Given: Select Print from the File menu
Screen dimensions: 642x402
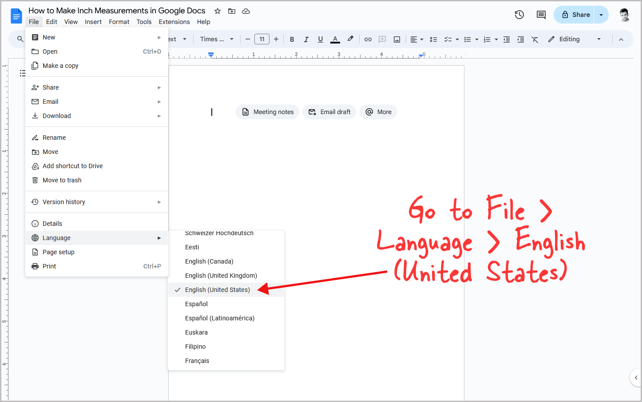Looking at the screenshot, I should [x=97, y=266].
